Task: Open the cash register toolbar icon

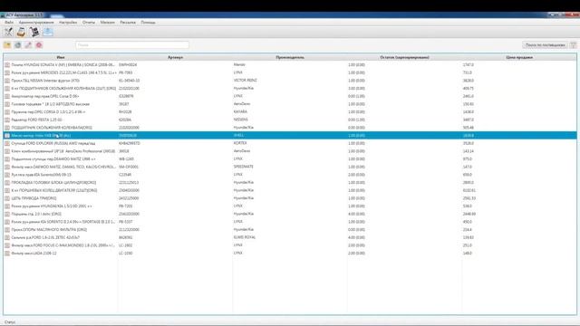Action: [x=21, y=32]
